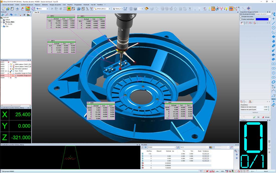Click the blue scan color swatch
Screen dimensions: 276x173
pyautogui.click(x=262, y=19)
